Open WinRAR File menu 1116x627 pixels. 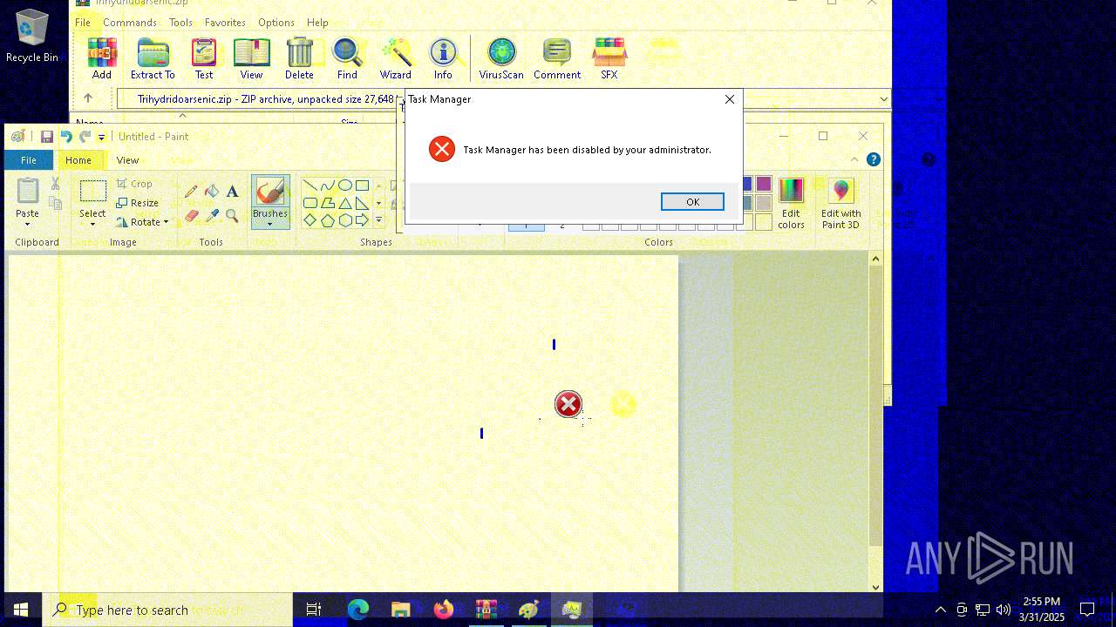(82, 23)
